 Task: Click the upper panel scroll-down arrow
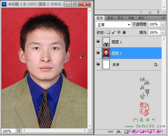164,7
